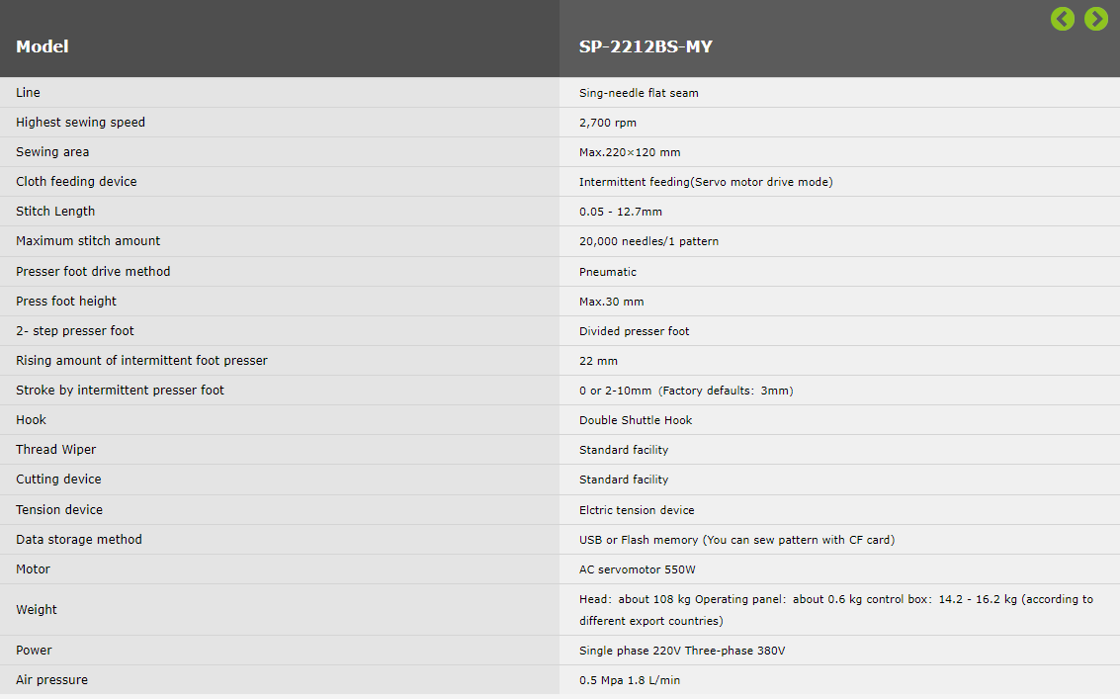Select the Highest sewing speed row label
Image resolution: width=1120 pixels, height=699 pixels.
click(81, 123)
